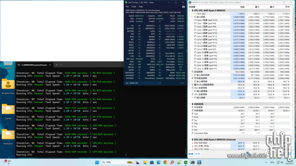The image size is (296, 166).
Task: Click the cmd icon on the terminal tab
Action: point(19,65)
